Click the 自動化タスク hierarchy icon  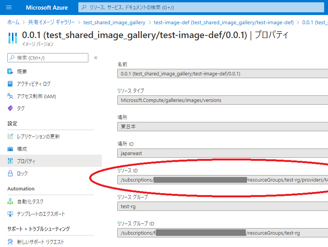coord(10,202)
